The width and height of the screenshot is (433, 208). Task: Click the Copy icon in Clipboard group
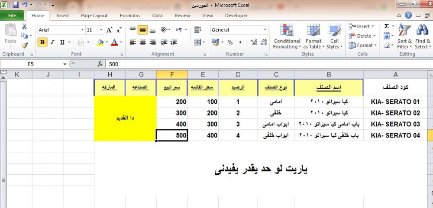25,36
